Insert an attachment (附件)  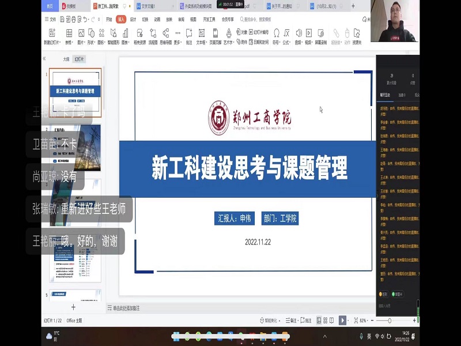click(x=241, y=42)
